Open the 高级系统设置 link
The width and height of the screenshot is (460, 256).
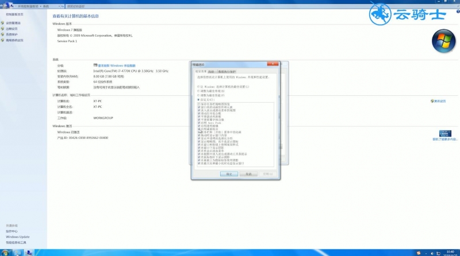point(14,40)
